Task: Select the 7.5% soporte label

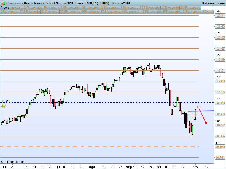Action: pyautogui.click(x=70, y=8)
